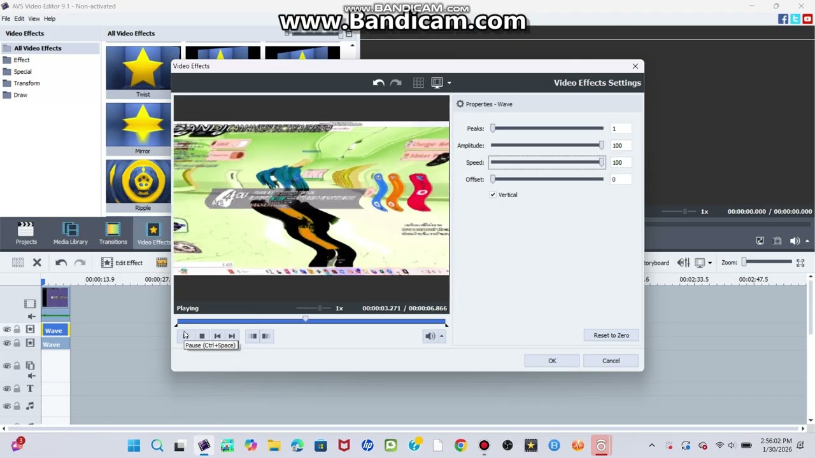Open the audio mixer icon near Zoom
The height and width of the screenshot is (458, 815).
pos(683,263)
